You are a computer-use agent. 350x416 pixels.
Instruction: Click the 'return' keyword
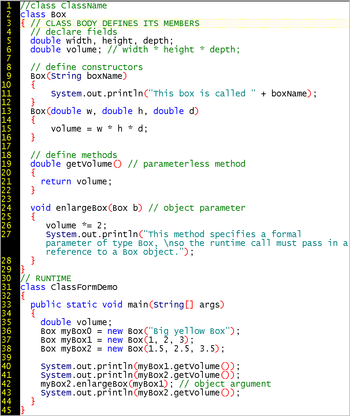pyautogui.click(x=56, y=181)
